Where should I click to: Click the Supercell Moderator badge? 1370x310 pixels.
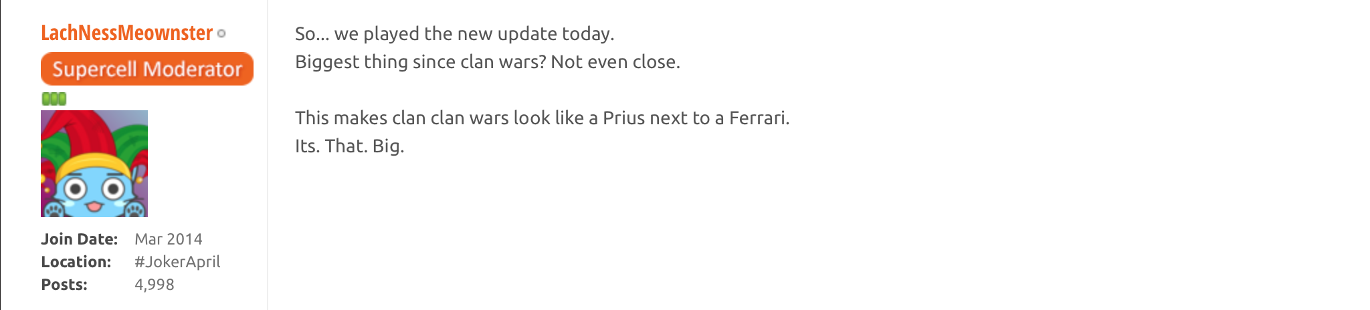(147, 69)
